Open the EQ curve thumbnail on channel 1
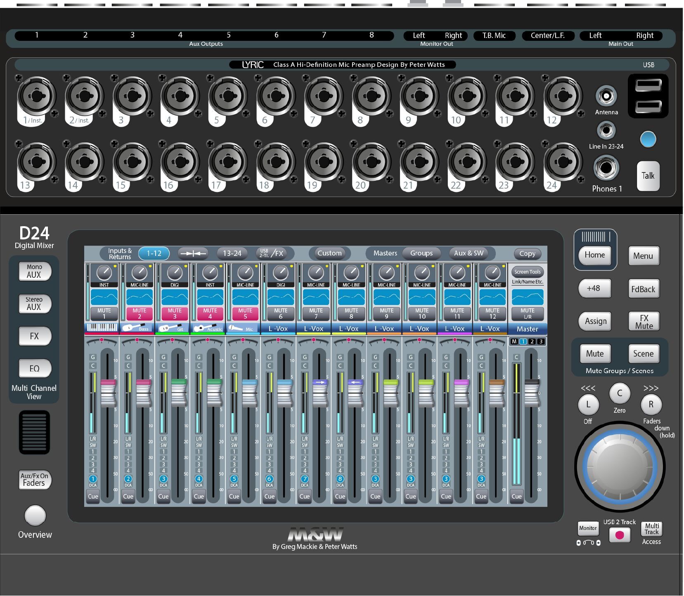This screenshot has width=684, height=596. [104, 297]
